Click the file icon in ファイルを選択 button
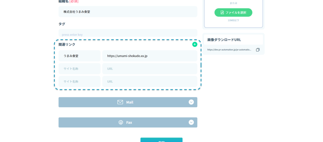Screen dimensions: 323x142 pos(222,12)
